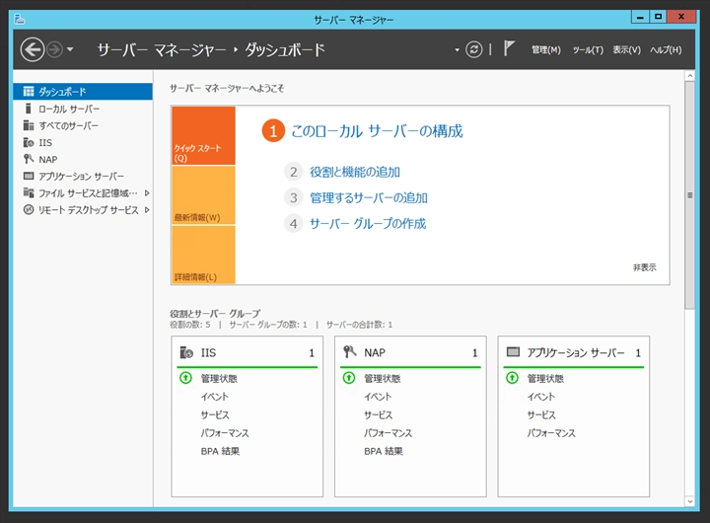Open パフォーマンス in NAP tile

tap(389, 433)
